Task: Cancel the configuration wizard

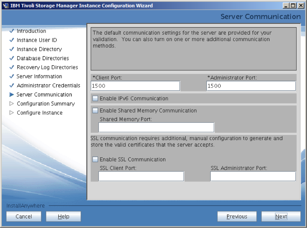Action: pos(24,216)
